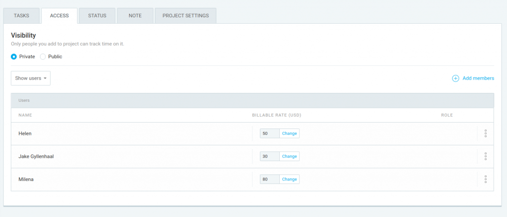The width and height of the screenshot is (507, 217).
Task: Open the three-dot menu for Milena
Action: pos(485,179)
